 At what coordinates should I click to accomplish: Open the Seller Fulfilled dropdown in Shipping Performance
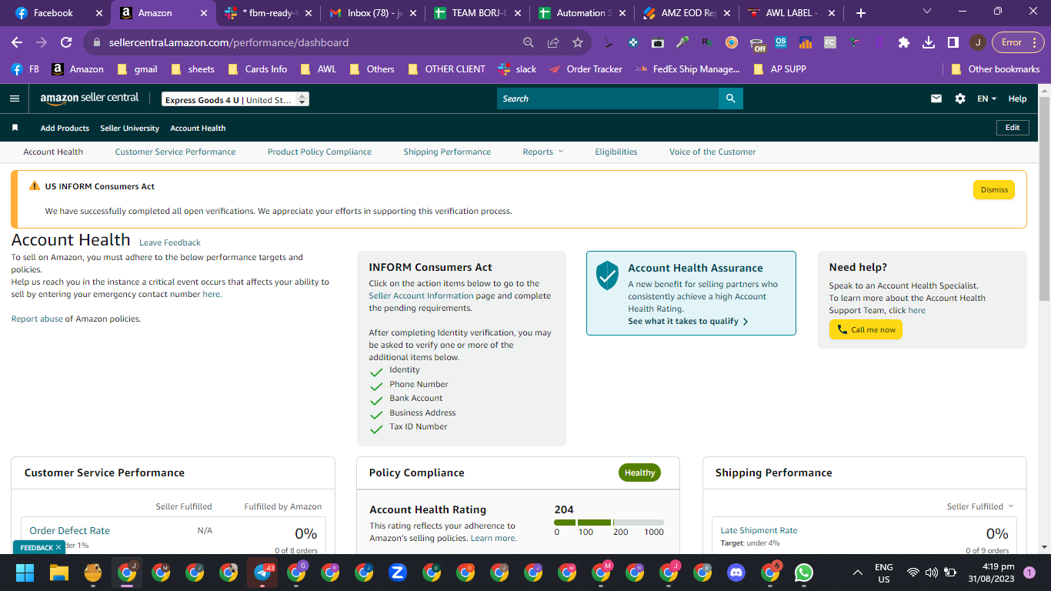[x=980, y=506]
